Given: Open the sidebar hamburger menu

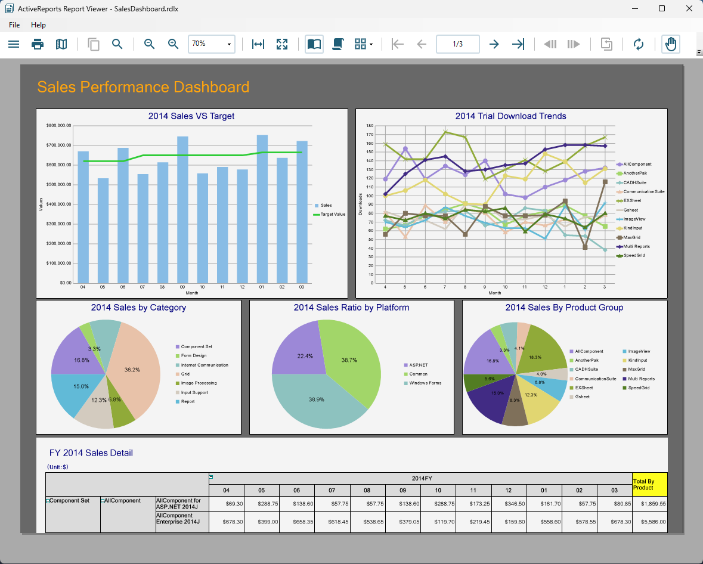Looking at the screenshot, I should (x=14, y=44).
